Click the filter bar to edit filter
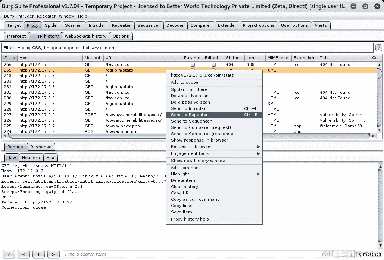The width and height of the screenshot is (384, 260). pos(188,48)
